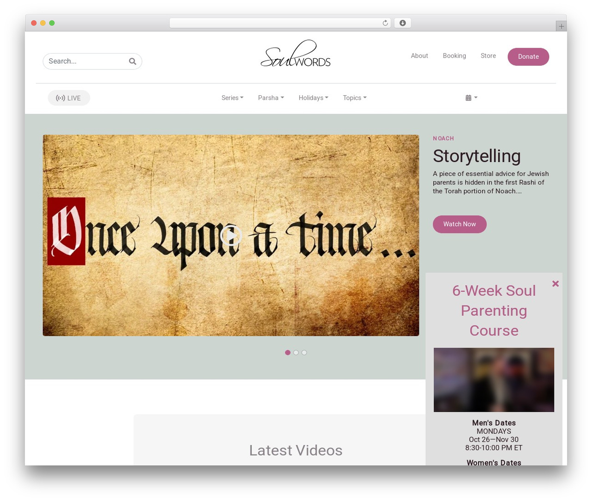Click the Latest Videos heading
Viewport: 592px width, 501px height.
[x=296, y=450]
